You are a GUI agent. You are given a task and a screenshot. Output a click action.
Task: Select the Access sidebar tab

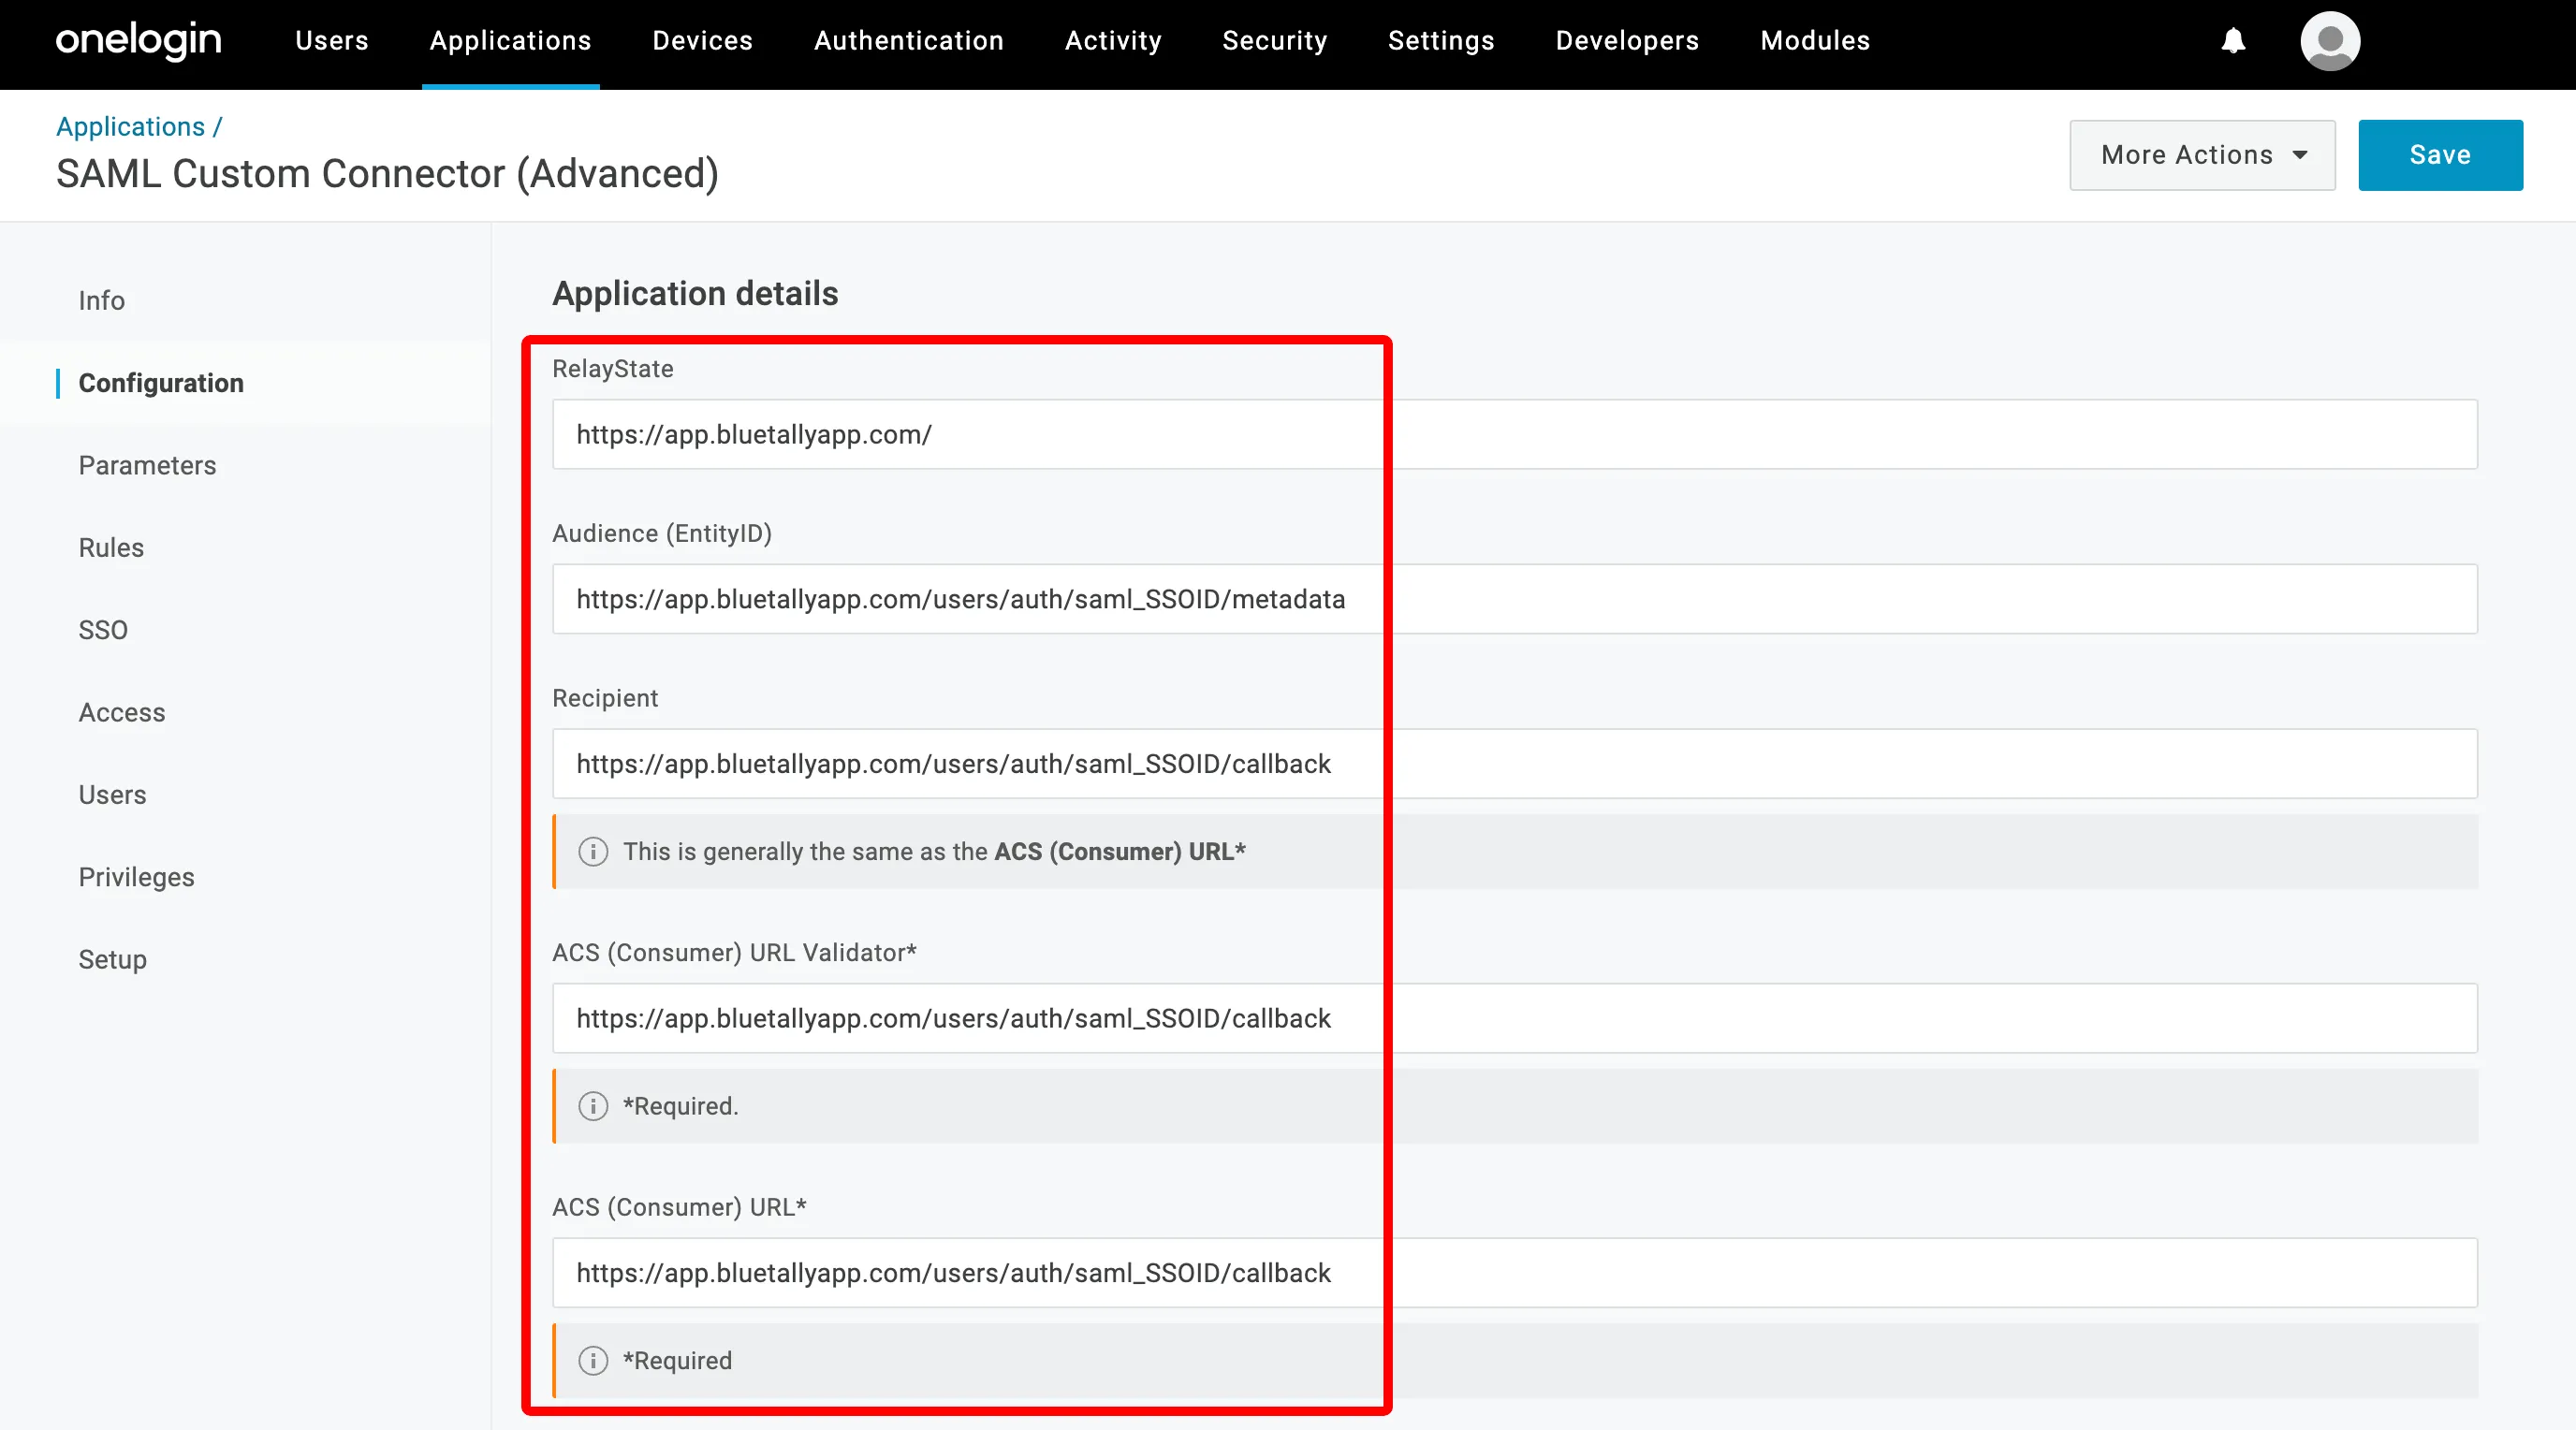point(122,712)
